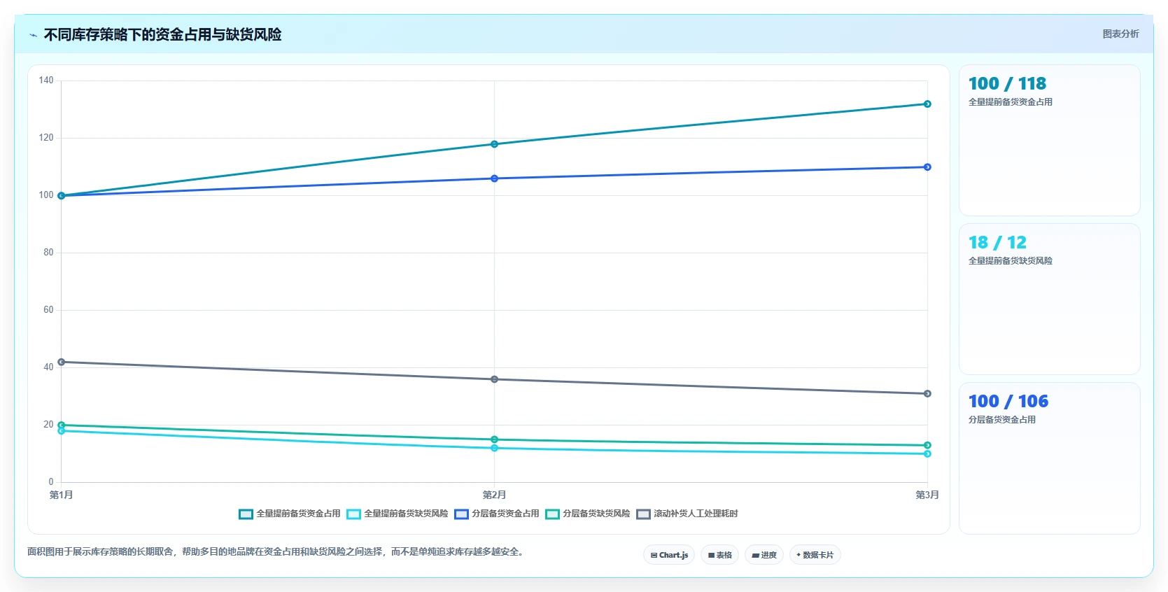
Task: Click the chart description text below the chart
Action: point(276,551)
